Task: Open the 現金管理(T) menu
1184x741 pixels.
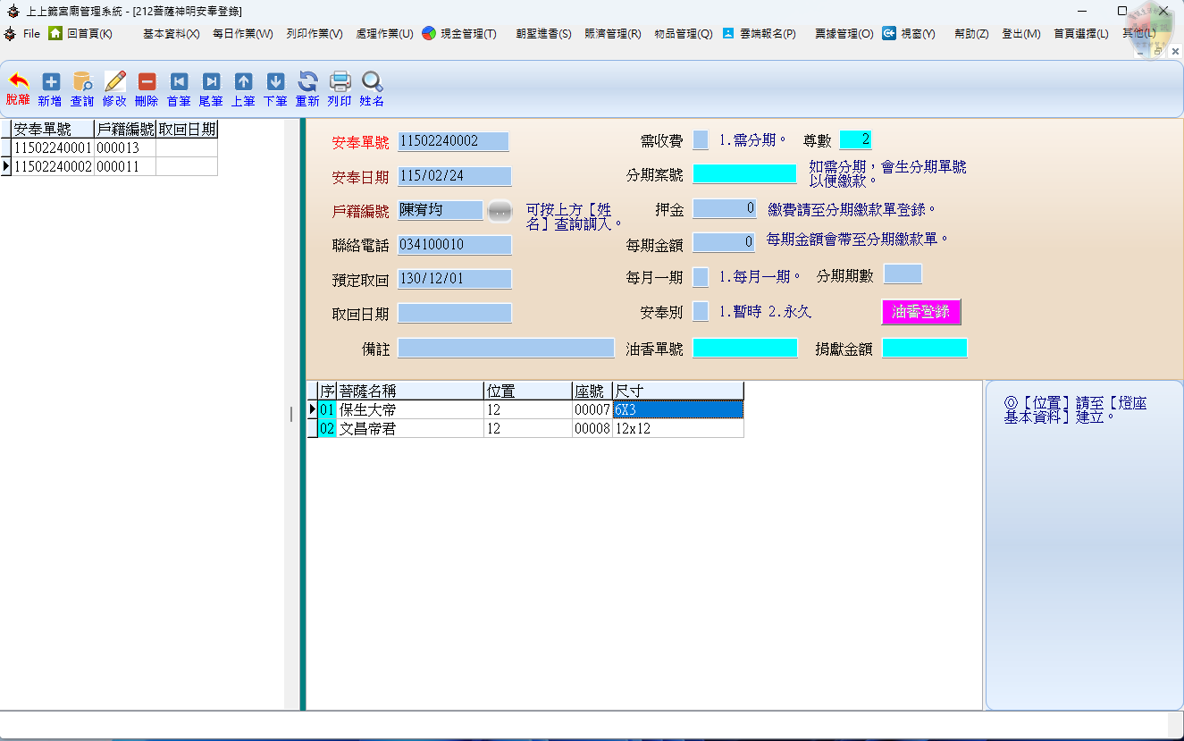Action: [459, 34]
